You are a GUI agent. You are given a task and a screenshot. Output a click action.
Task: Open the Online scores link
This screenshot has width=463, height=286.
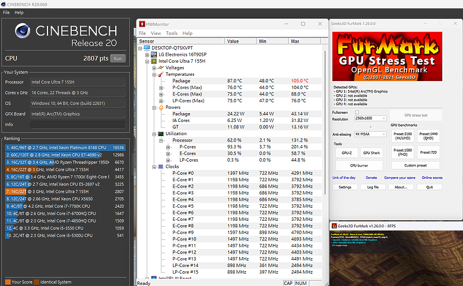click(432, 178)
